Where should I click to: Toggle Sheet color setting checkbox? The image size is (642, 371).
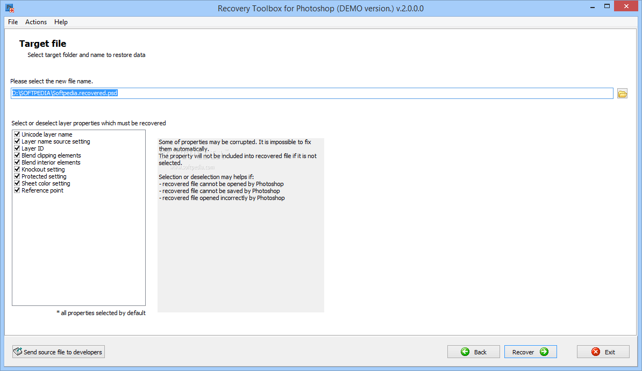17,183
